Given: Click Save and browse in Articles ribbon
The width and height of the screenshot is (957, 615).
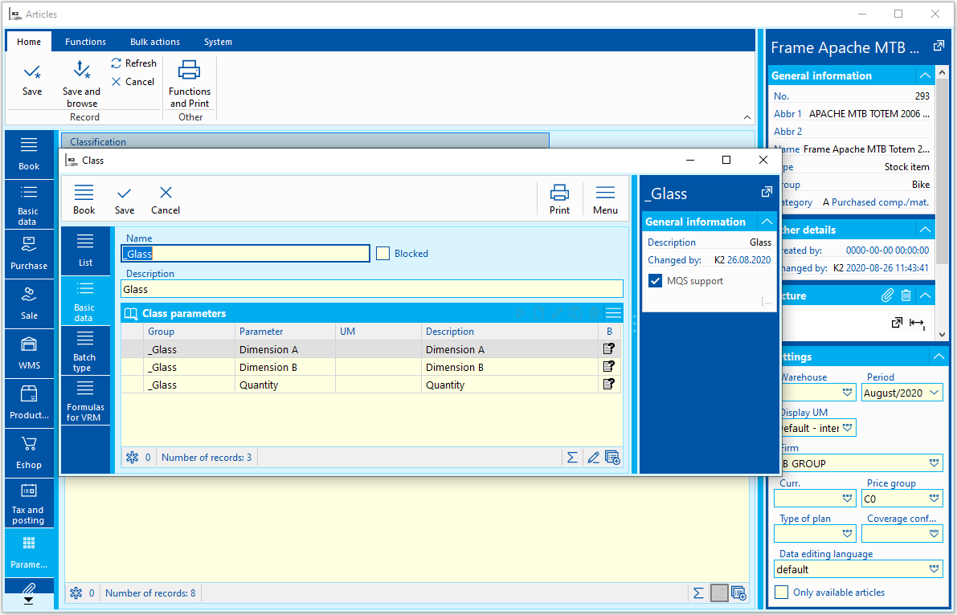Looking at the screenshot, I should [x=81, y=83].
